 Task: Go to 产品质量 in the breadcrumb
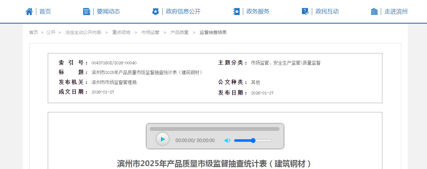179,32
